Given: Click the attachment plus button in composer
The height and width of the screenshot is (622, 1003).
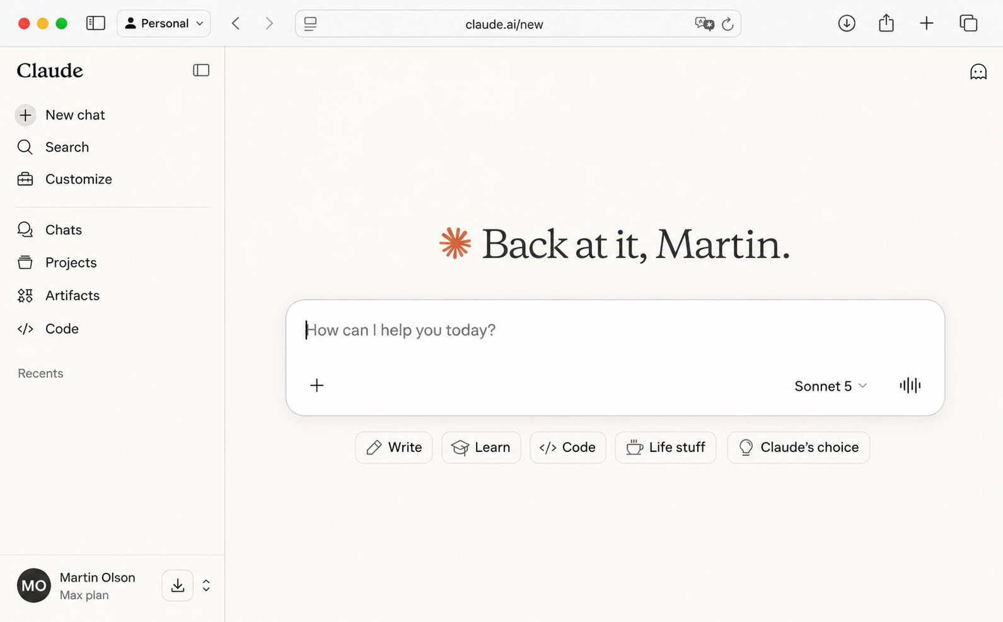Looking at the screenshot, I should (x=317, y=385).
